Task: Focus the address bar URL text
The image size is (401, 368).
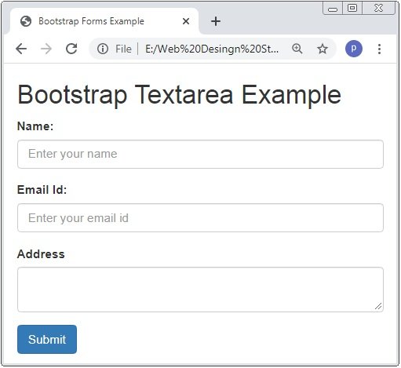Action: [212, 49]
